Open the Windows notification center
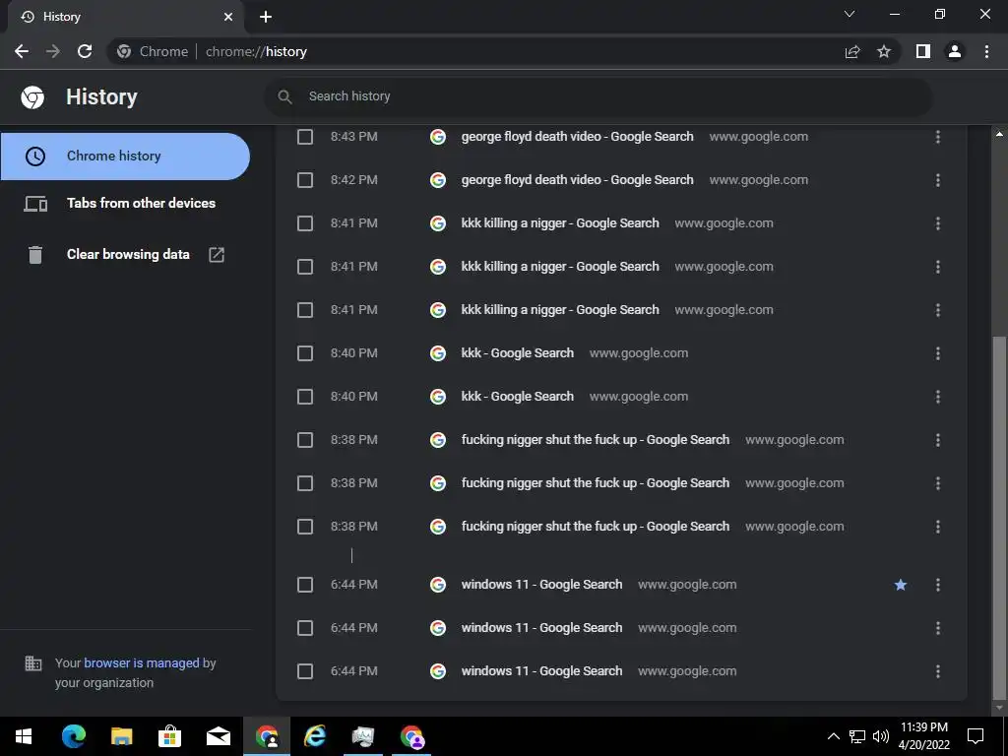The height and width of the screenshot is (756, 1008). pos(976,736)
